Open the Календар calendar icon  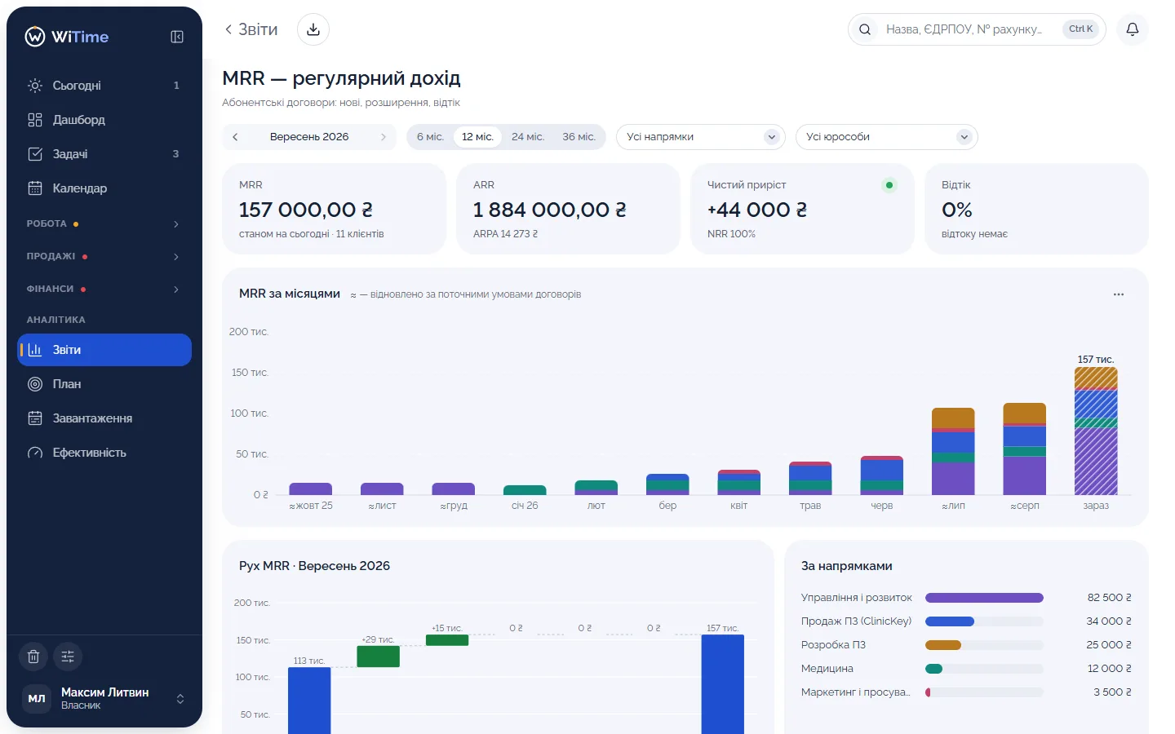(x=35, y=188)
